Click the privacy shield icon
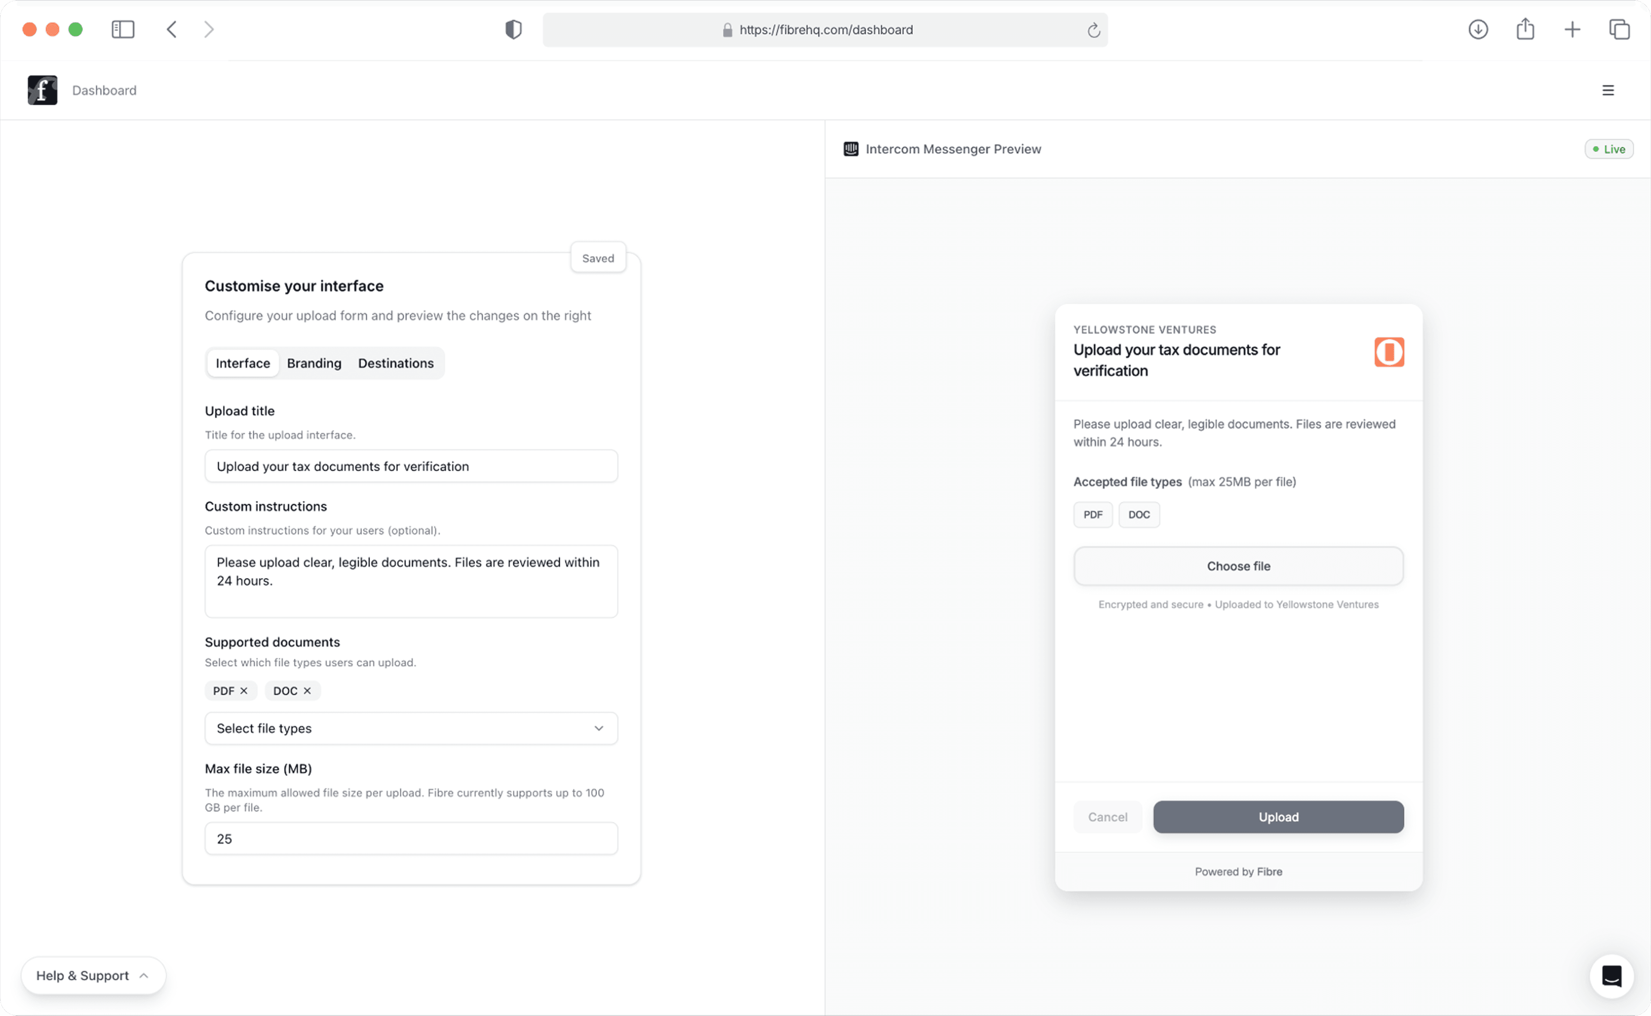 (513, 30)
